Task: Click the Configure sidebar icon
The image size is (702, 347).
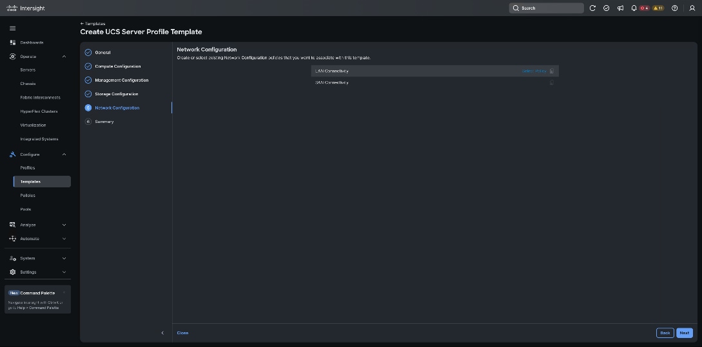Action: (12, 155)
